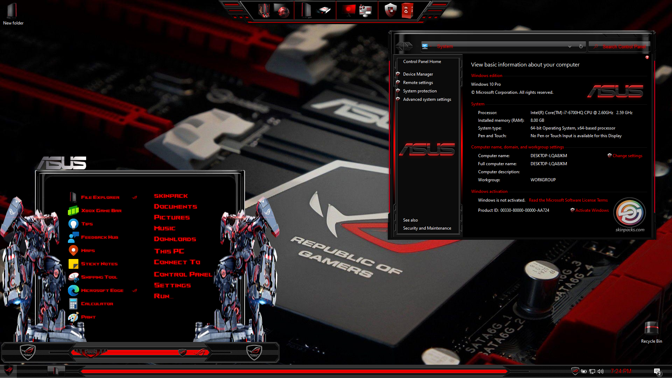The height and width of the screenshot is (378, 672).
Task: Click the help question mark icon
Action: point(647,57)
